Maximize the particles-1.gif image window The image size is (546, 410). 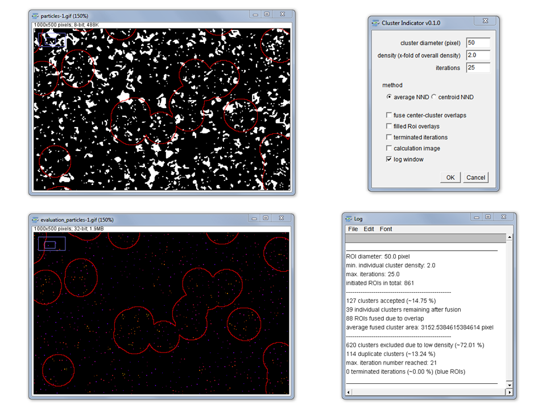tap(267, 15)
